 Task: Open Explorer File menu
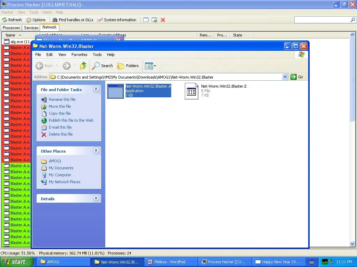(38, 55)
